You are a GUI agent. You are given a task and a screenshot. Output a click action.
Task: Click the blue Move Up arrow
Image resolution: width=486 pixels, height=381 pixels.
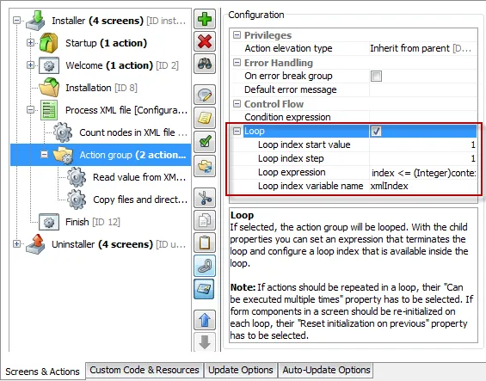coord(205,319)
